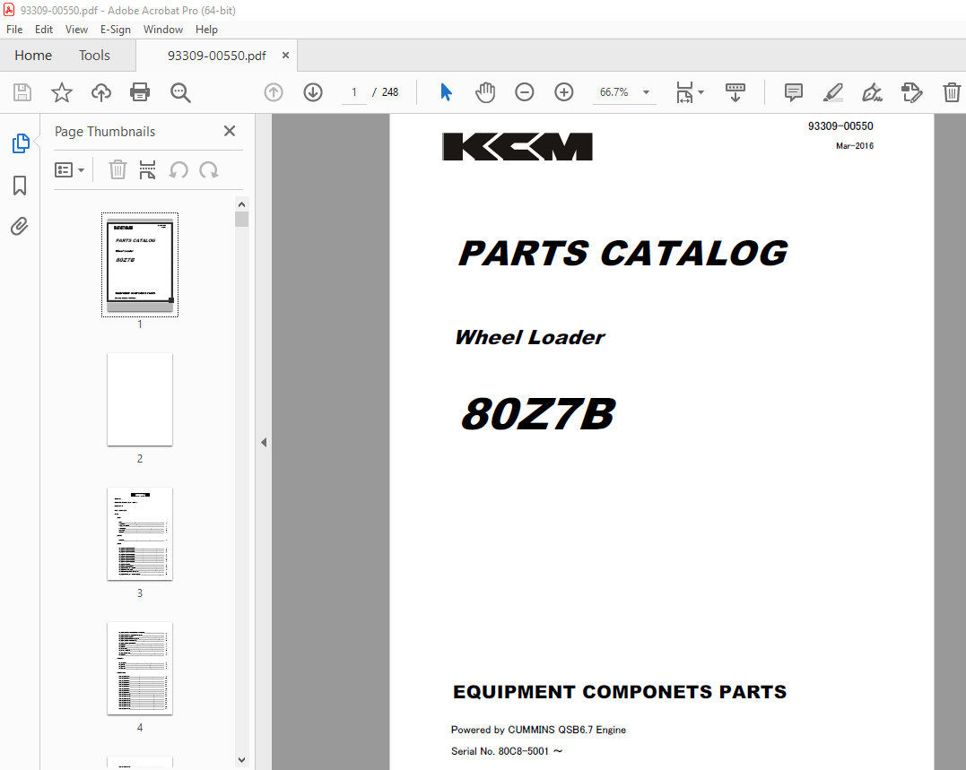Screen dimensions: 966x770
Task: Go to next page arrow
Action: 313,92
